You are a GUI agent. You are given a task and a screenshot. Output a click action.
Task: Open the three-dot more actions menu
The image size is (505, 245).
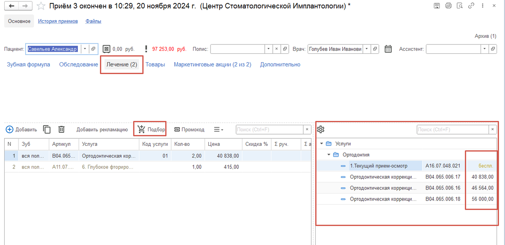pos(484,6)
